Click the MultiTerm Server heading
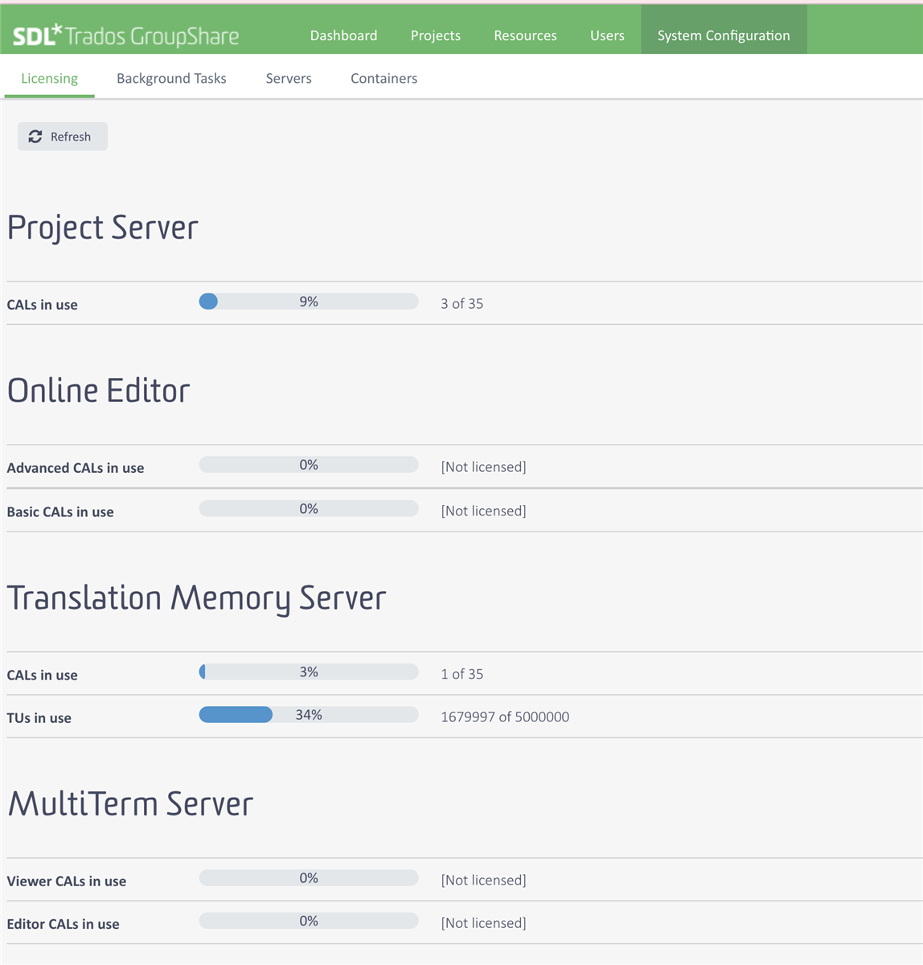923x965 pixels. point(130,804)
